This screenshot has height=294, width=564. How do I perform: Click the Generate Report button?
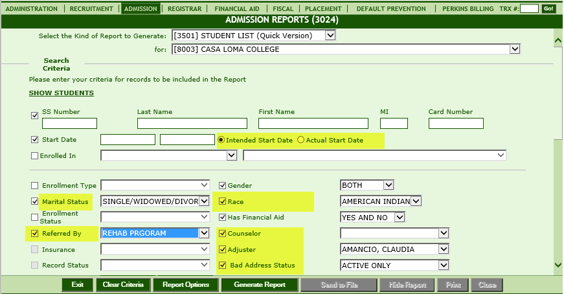pyautogui.click(x=260, y=285)
